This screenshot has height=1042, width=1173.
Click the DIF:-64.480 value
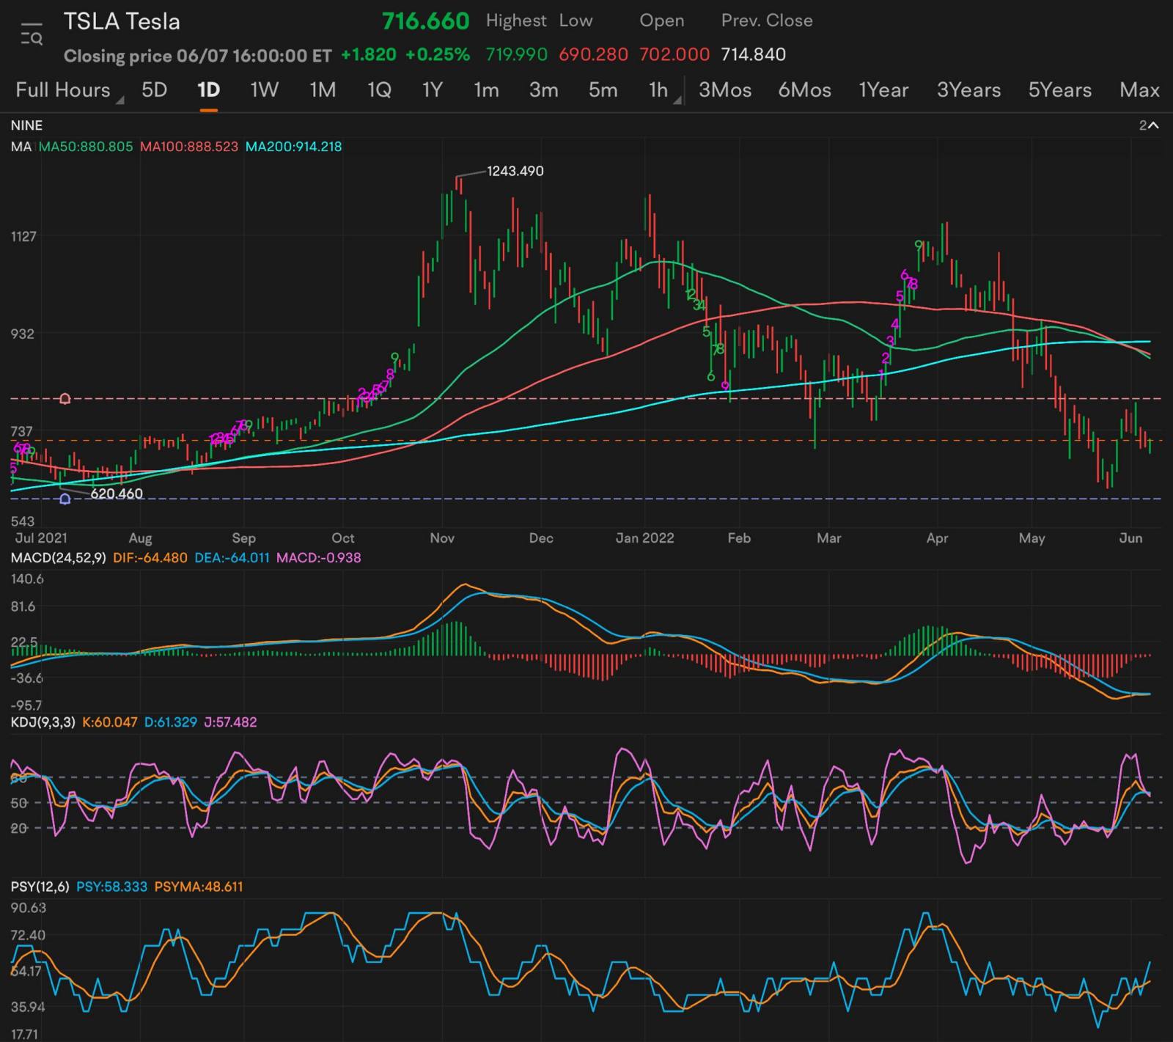150,558
